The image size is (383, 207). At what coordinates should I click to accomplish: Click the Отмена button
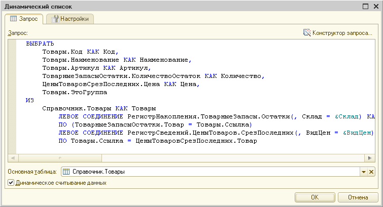pyautogui.click(x=359, y=197)
